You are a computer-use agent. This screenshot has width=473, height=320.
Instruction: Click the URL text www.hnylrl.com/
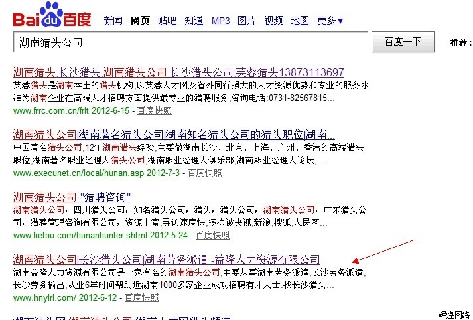44,297
